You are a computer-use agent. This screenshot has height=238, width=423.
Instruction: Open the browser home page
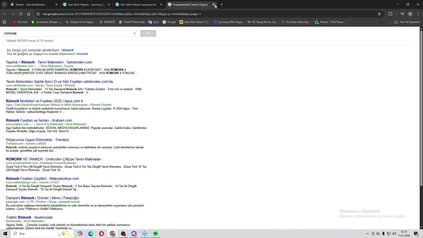28,14
